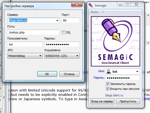Expand the Имя user dropdown in Semagic
This screenshot has width=150, height=113.
137,72
